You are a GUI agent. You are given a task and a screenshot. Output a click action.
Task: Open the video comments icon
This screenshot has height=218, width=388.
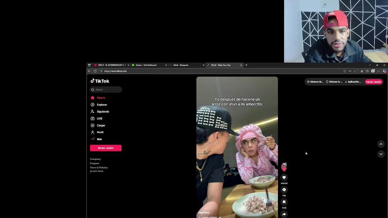coord(284,190)
